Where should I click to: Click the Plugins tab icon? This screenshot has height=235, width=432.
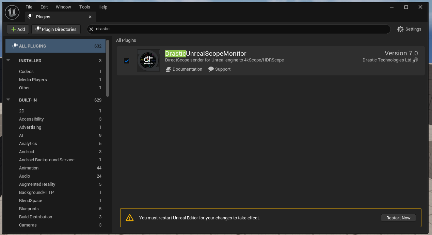click(31, 17)
